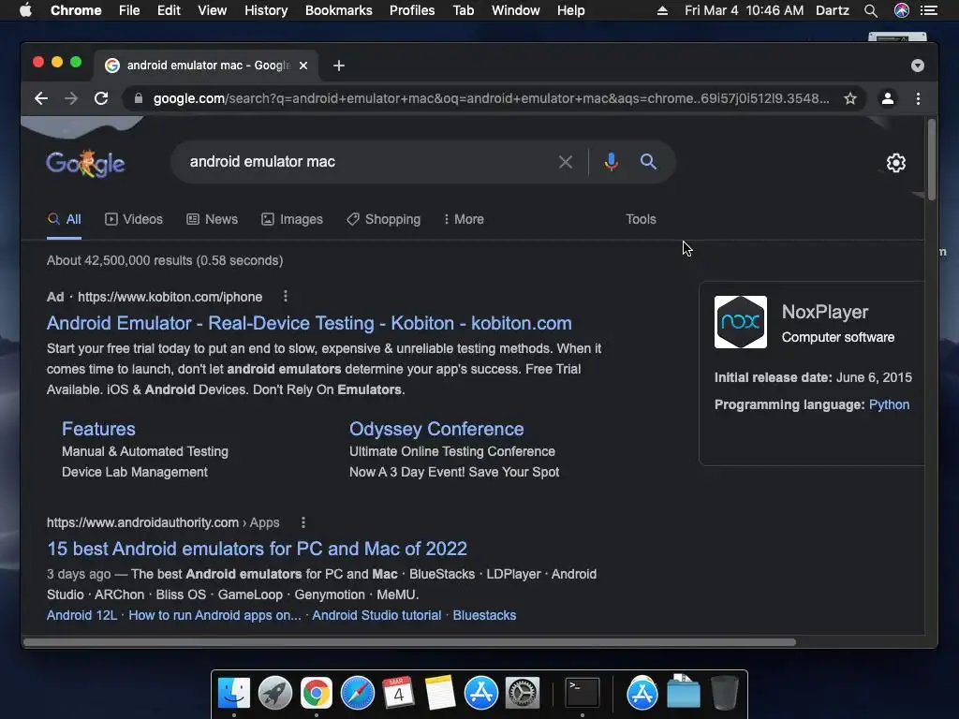Click the NoxPlayer logo thumbnail
The height and width of the screenshot is (719, 959).
tap(741, 322)
